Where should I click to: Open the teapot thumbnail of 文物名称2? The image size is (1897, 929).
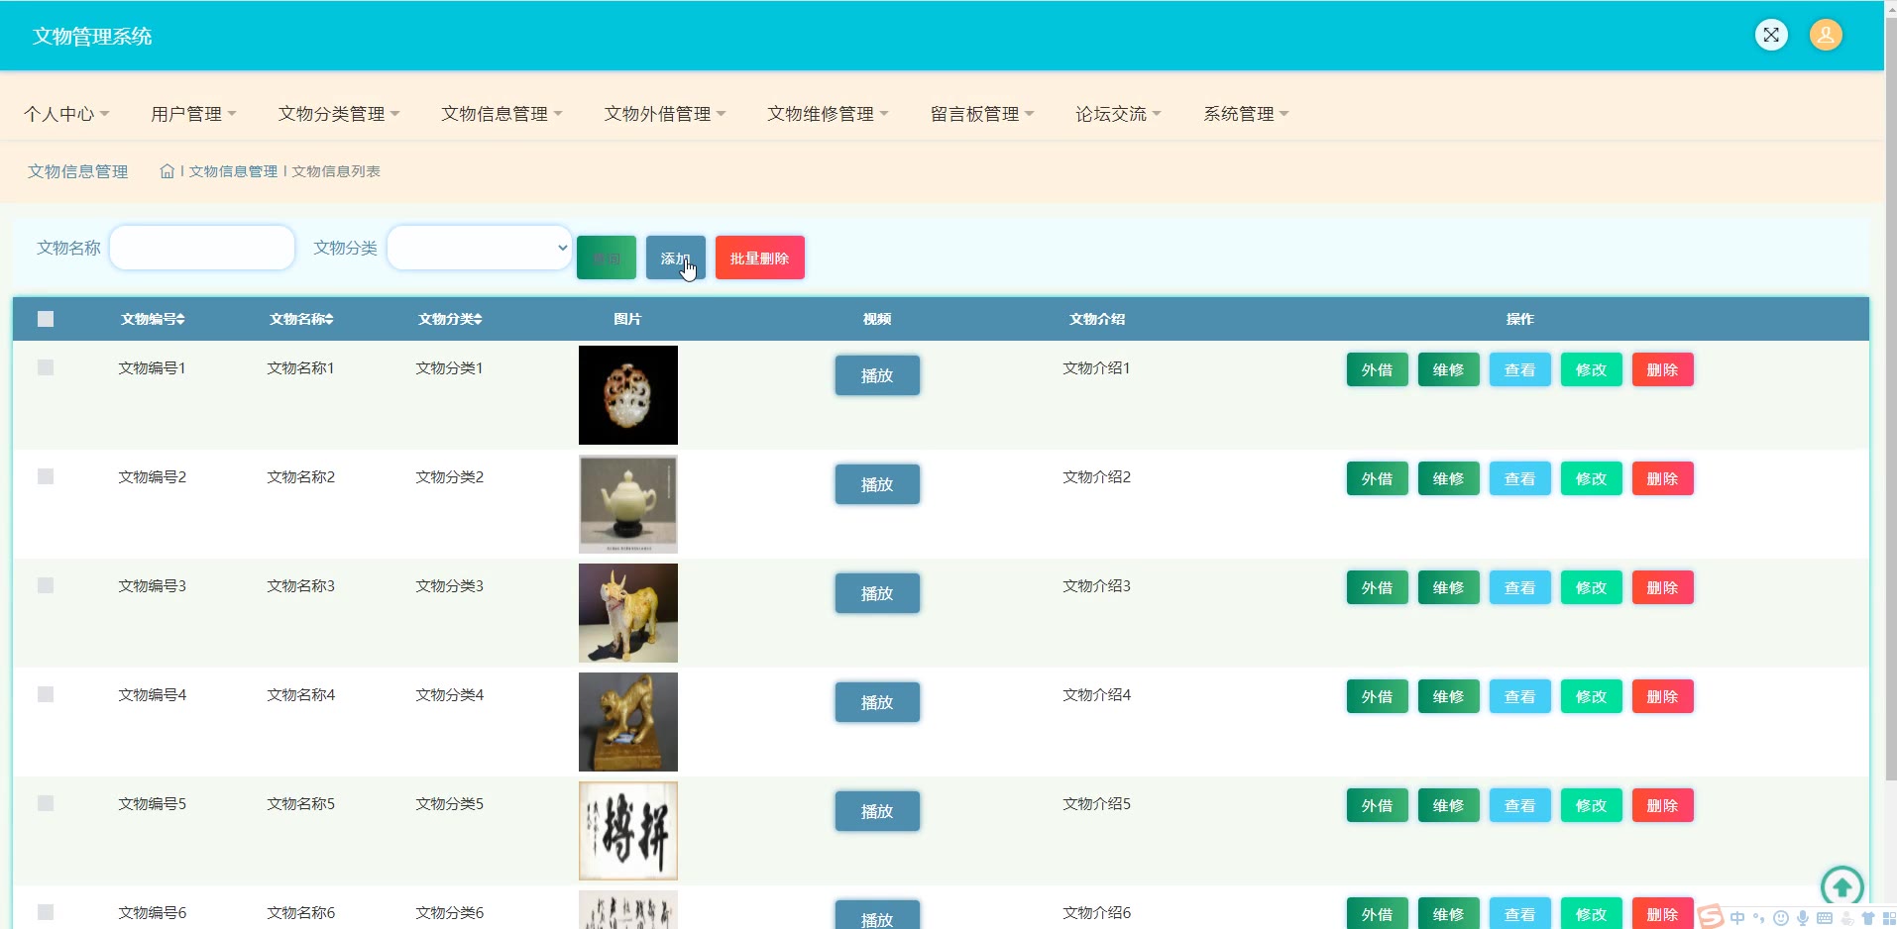tap(628, 504)
